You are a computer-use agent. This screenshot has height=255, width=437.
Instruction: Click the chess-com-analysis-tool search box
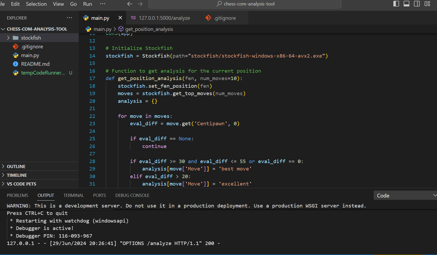point(245,4)
